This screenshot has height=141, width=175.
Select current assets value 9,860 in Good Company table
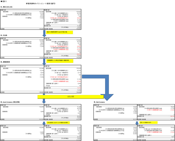click(42, 112)
